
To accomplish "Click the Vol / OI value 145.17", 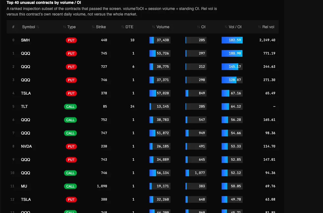I will pos(235,67).
